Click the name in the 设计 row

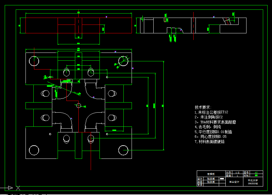click(x=211, y=179)
